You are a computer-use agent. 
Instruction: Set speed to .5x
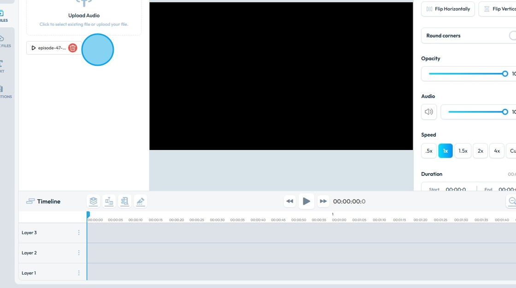point(429,151)
